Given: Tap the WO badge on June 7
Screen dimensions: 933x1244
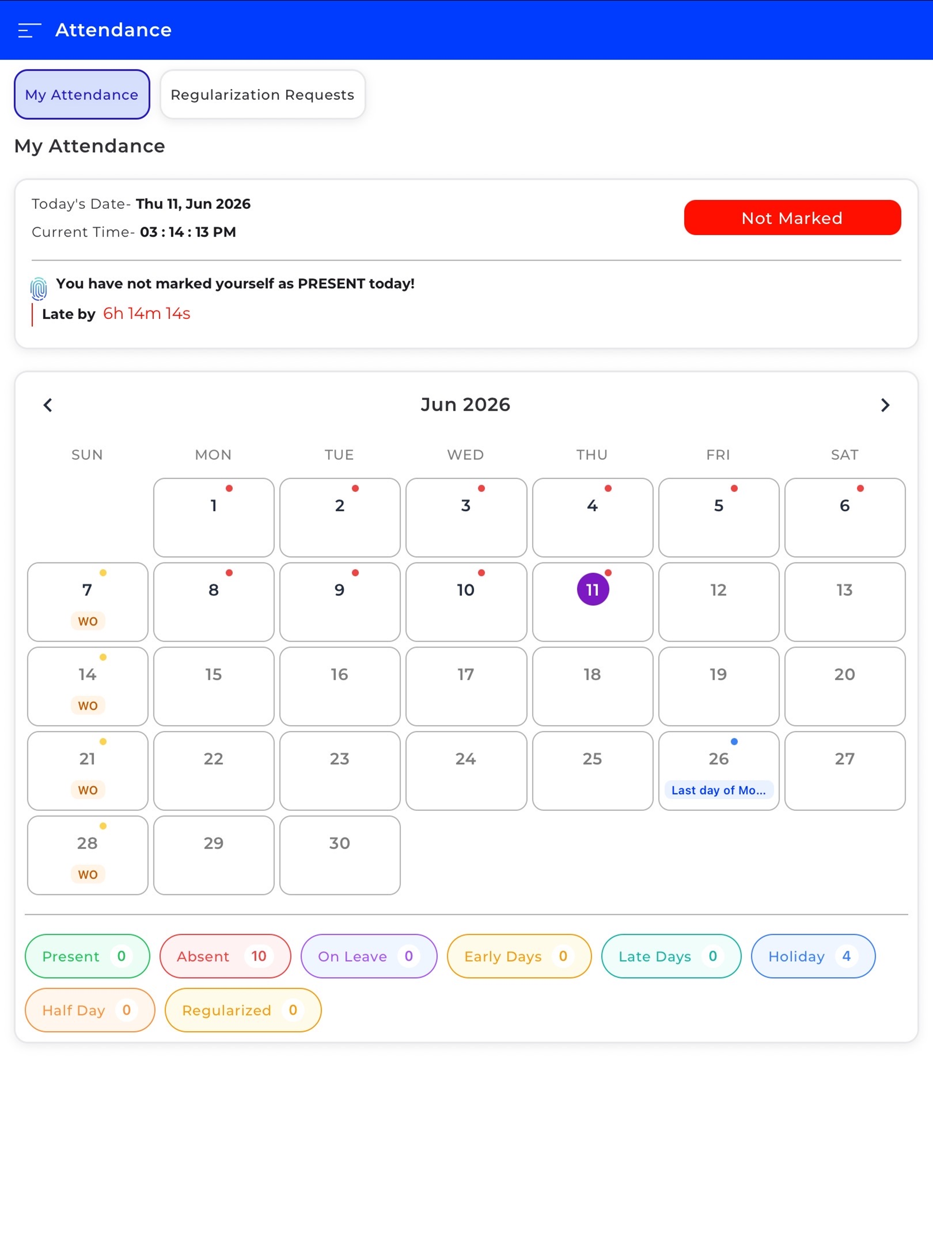Looking at the screenshot, I should pyautogui.click(x=88, y=622).
